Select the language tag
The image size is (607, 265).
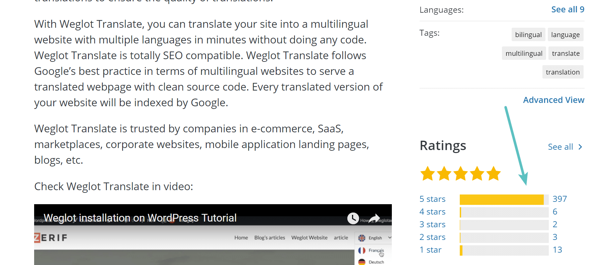coord(566,34)
